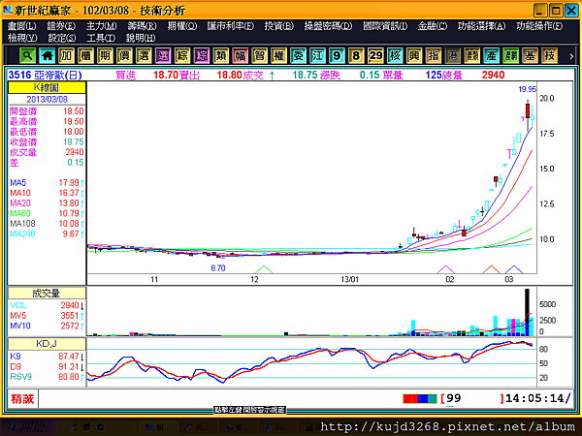The height and width of the screenshot is (436, 582).
Task: Click the 技 technical analysis toolbar icon
Action: 549,56
